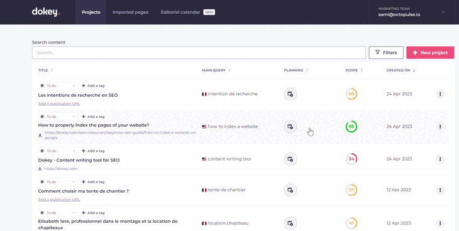Screen dimensions: 459x231
Task: Open project 'Comment choisir ma tente de chantier ?'
Action: pos(84,191)
